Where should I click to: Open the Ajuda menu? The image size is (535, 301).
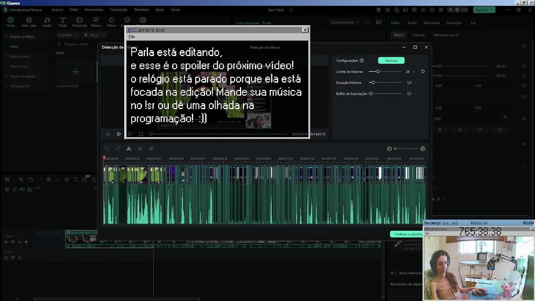click(x=160, y=10)
